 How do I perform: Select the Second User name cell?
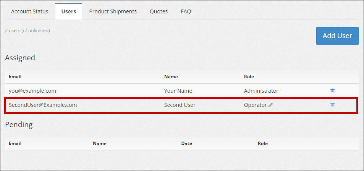click(180, 105)
